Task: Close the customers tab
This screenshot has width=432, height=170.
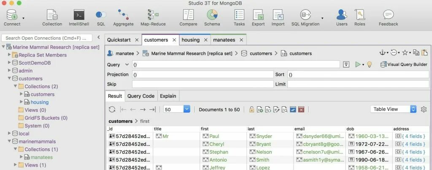Action: (x=174, y=40)
